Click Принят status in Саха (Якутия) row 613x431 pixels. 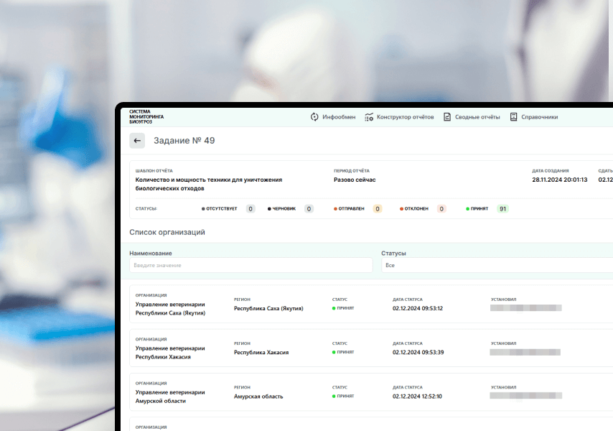[343, 308]
